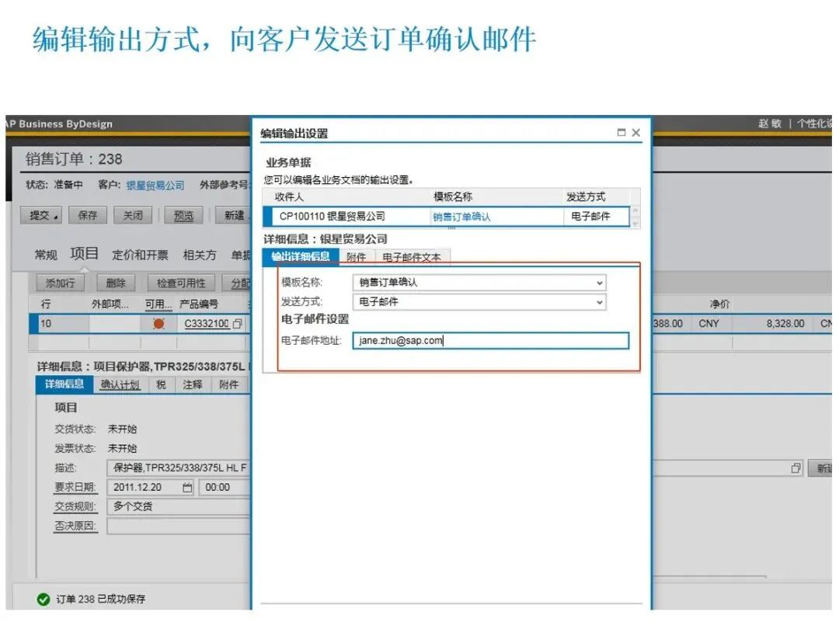
Task: Open the 电子邮件文本 tab
Action: (412, 257)
